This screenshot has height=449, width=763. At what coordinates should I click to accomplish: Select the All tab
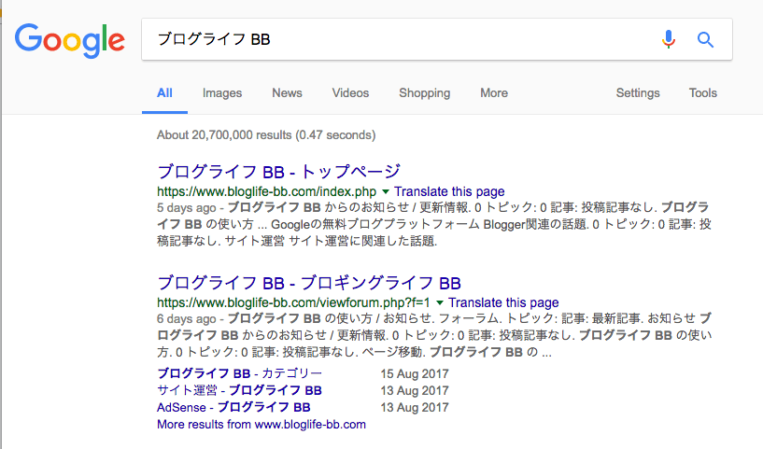pos(164,93)
